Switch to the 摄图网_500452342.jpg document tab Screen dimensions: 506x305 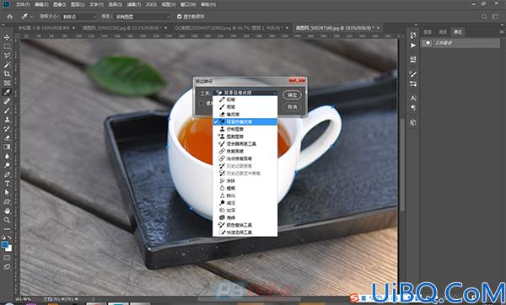pyautogui.click(x=122, y=29)
